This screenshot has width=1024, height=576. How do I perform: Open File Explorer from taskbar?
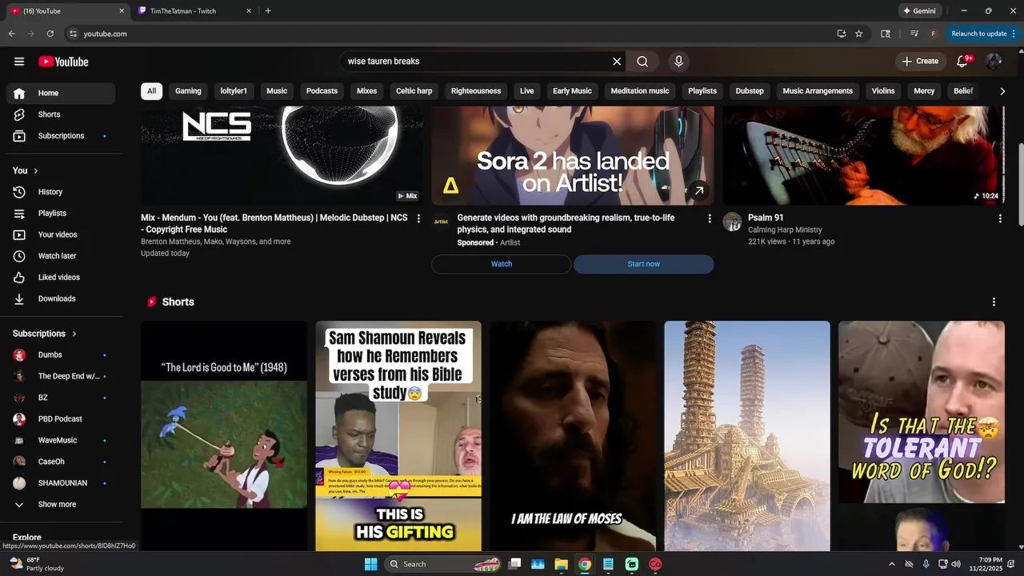[x=562, y=564]
